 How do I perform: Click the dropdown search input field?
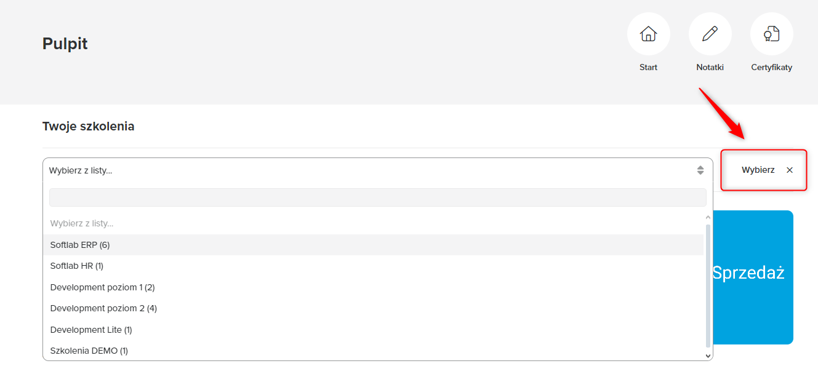pyautogui.click(x=377, y=197)
